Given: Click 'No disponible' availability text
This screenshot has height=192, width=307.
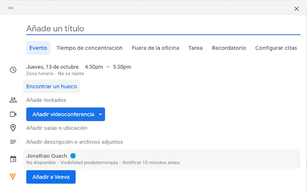Looking at the screenshot, I should 41,163.
